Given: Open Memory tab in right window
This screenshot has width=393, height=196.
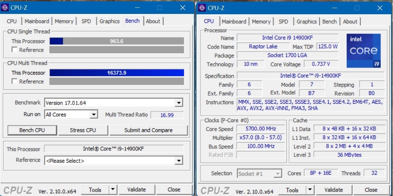Looking at the screenshot, I should tap(261, 21).
